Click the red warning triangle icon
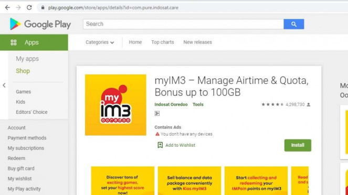The image size is (348, 195). (x=157, y=134)
